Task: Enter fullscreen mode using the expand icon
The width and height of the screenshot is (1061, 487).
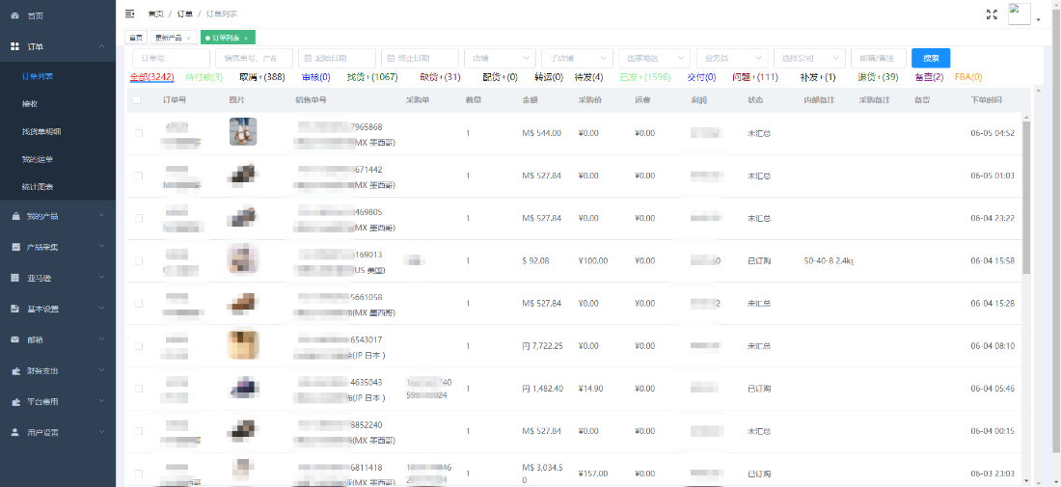Action: [x=992, y=14]
